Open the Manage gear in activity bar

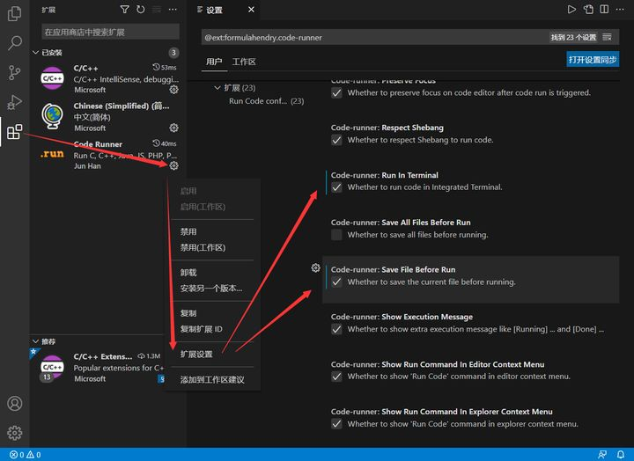[15, 433]
